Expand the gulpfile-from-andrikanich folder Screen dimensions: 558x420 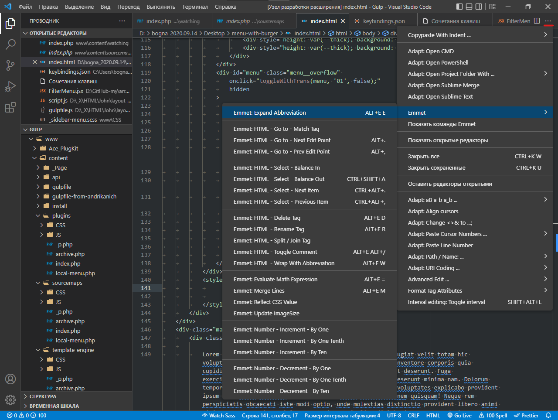(x=76, y=197)
